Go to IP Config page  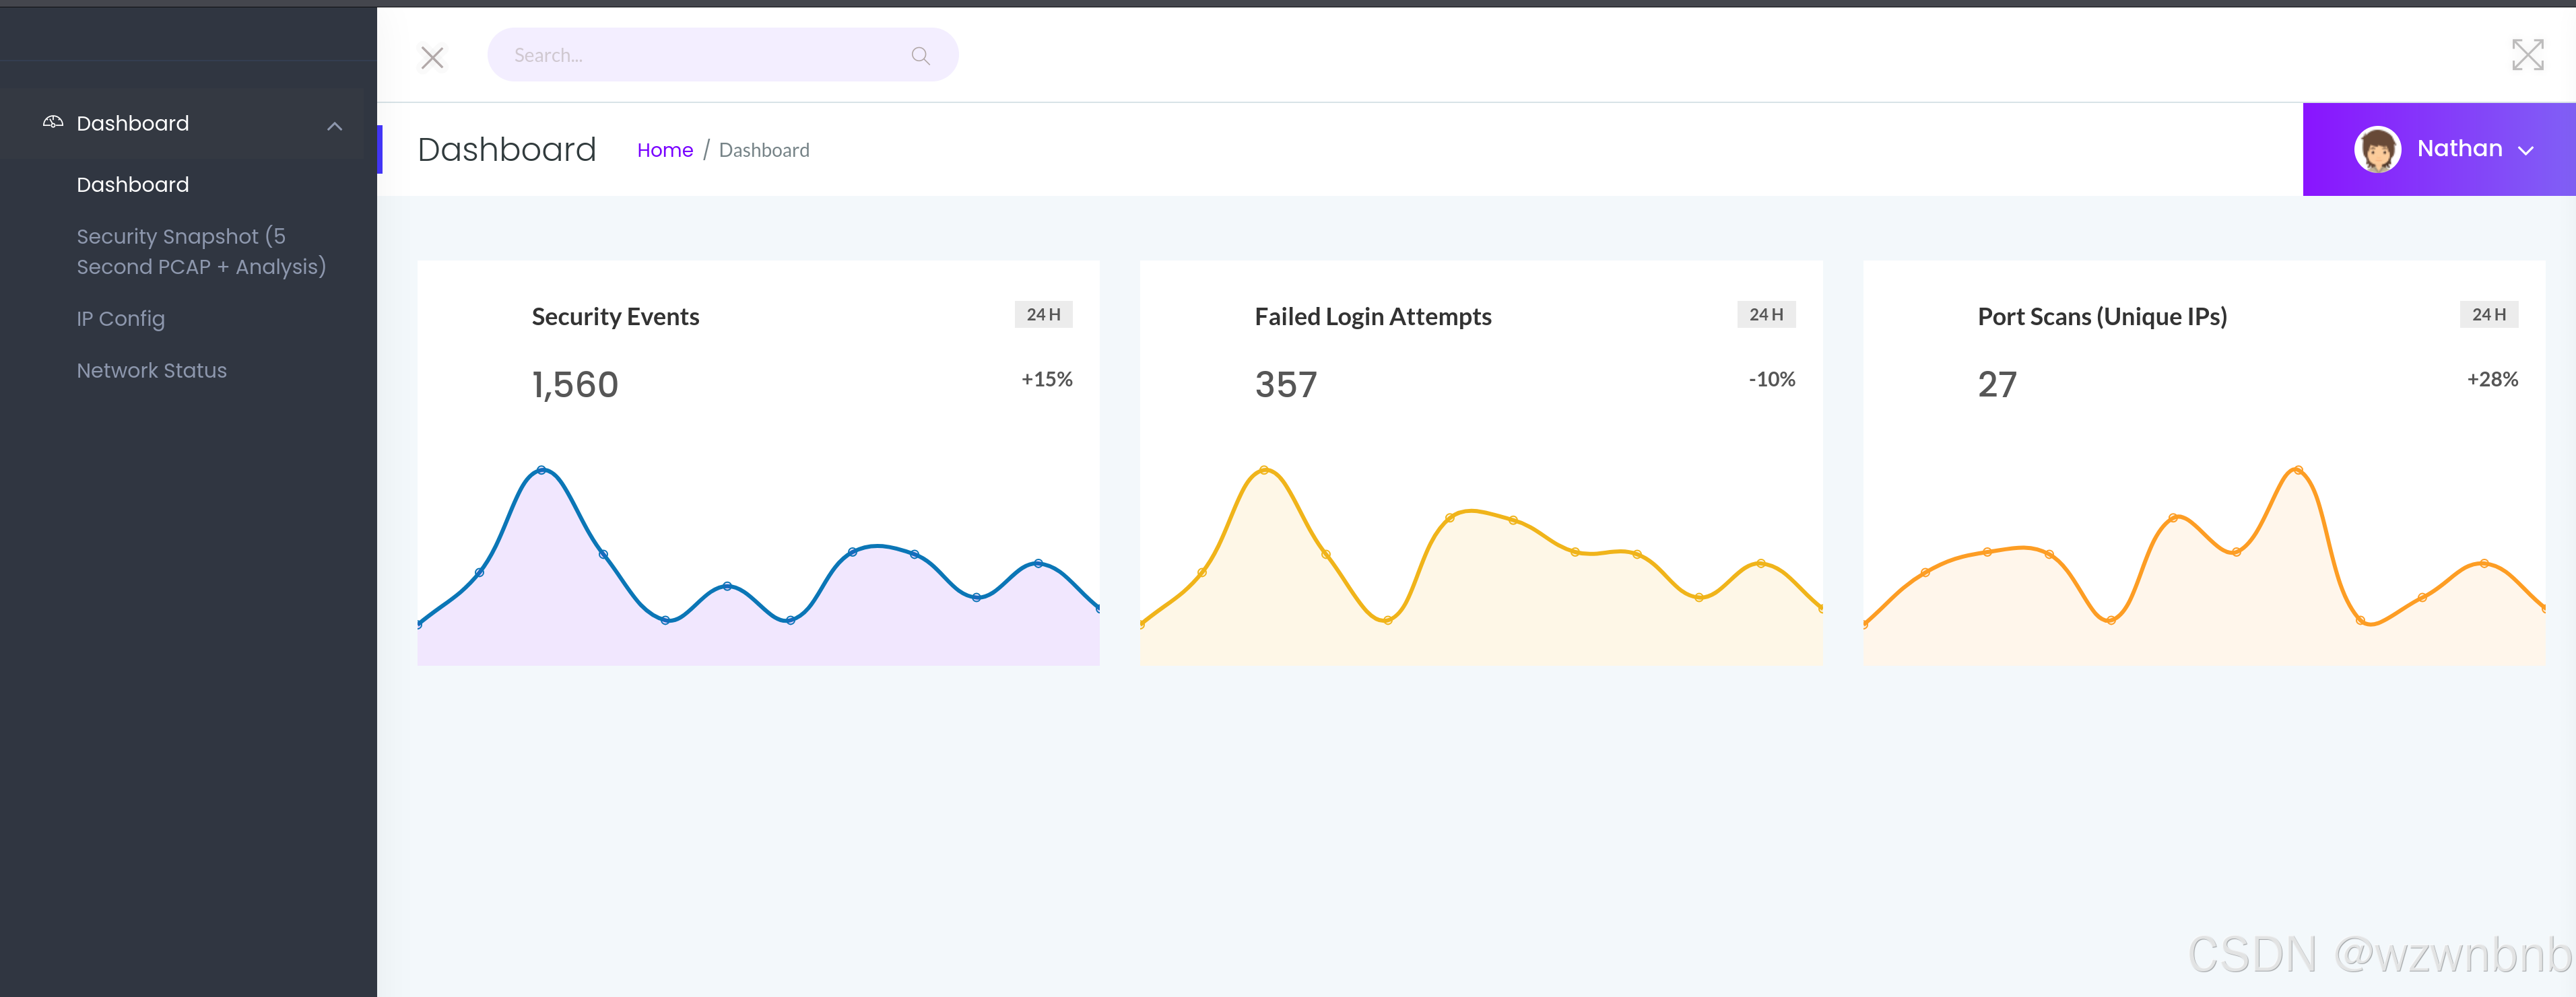(121, 319)
